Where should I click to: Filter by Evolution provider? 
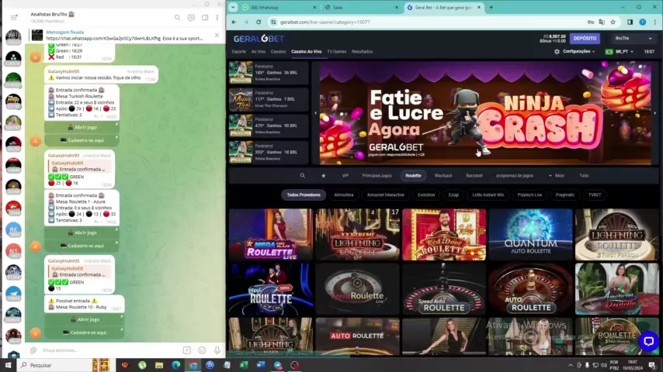tap(426, 195)
